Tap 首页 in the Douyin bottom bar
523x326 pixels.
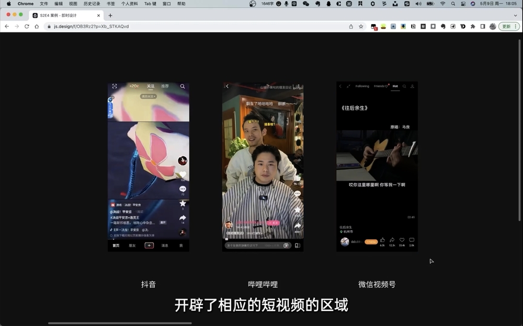point(116,246)
